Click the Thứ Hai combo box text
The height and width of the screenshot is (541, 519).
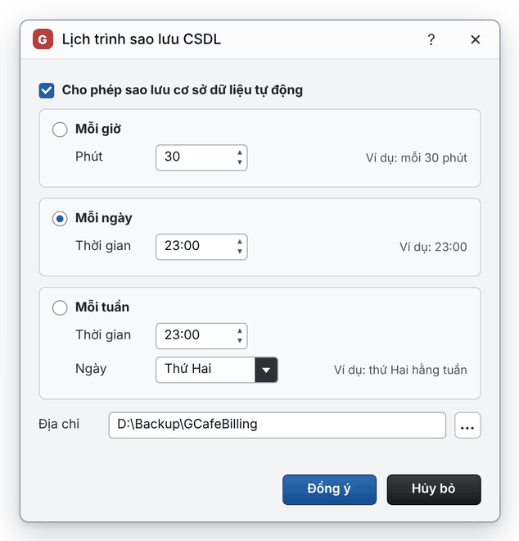[x=187, y=369]
